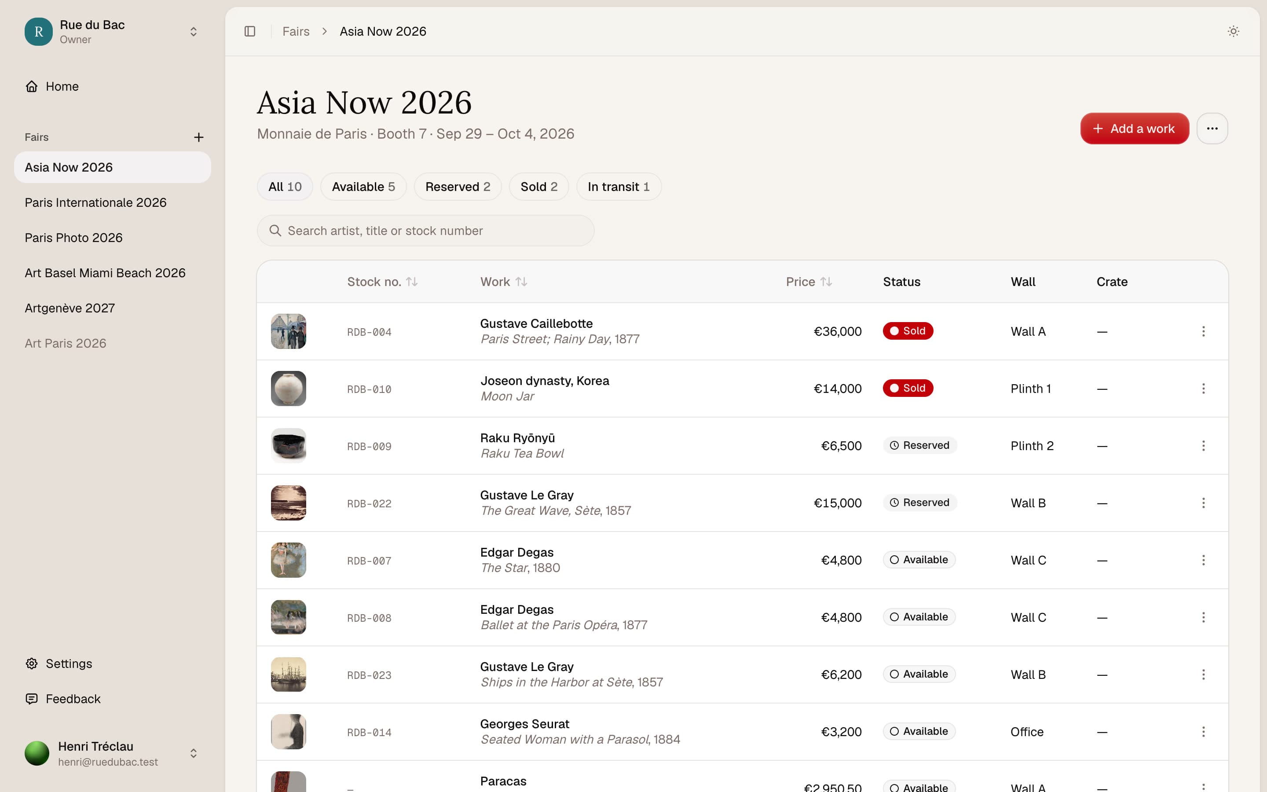Screen dimensions: 1267x792
Task: Go to Fairs breadcrumb
Action: click(x=296, y=31)
